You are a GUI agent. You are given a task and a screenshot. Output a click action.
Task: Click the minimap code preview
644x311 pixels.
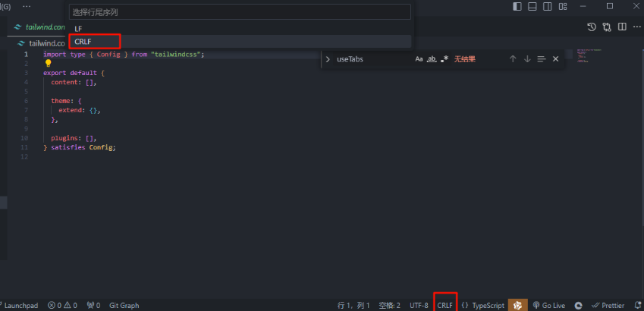tap(588, 56)
